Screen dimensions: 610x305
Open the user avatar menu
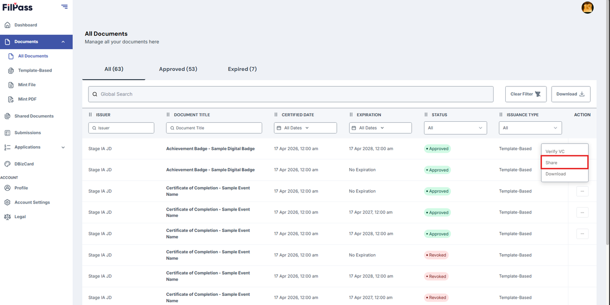point(588,8)
